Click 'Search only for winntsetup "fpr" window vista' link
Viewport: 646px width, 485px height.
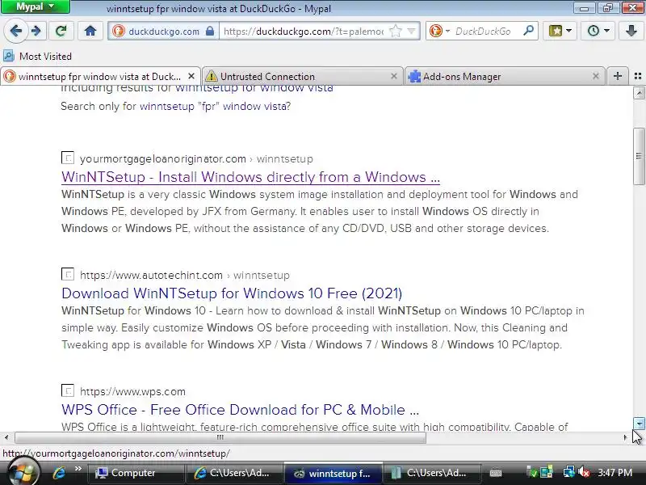tap(216, 107)
